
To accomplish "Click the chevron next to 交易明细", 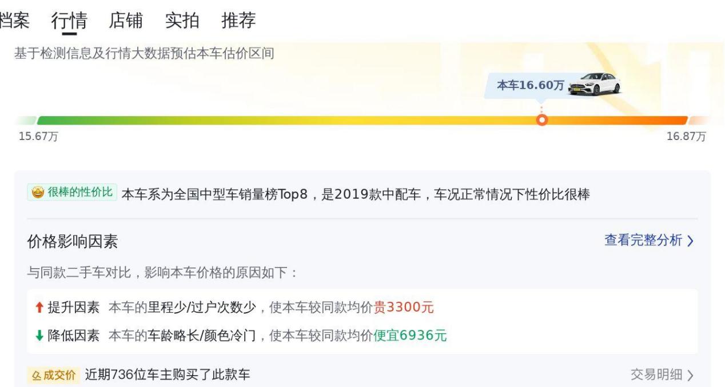I will coord(691,376).
